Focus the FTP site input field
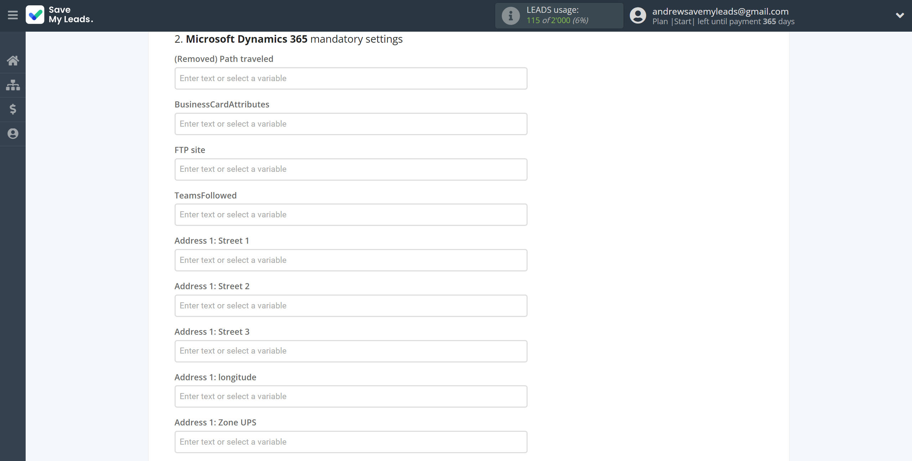 click(351, 169)
